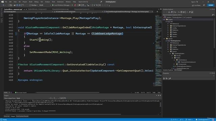Open the Build menu
This screenshot has height=121, width=216.
pos(31,2)
